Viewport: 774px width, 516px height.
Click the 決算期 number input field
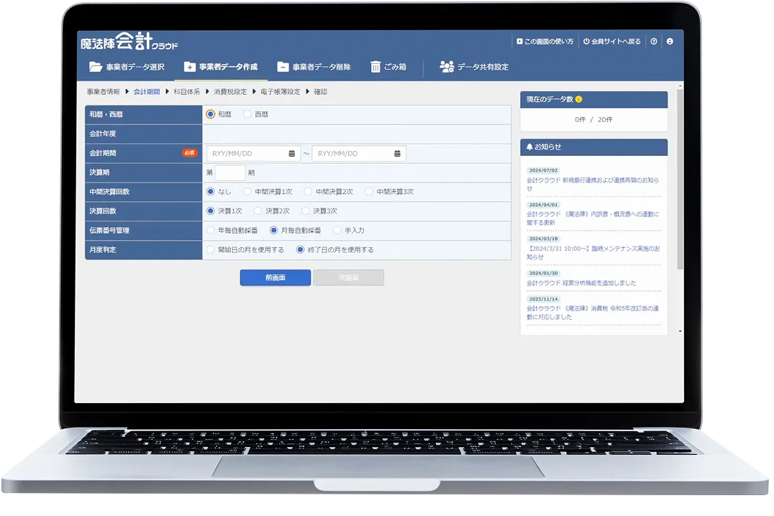click(x=230, y=172)
